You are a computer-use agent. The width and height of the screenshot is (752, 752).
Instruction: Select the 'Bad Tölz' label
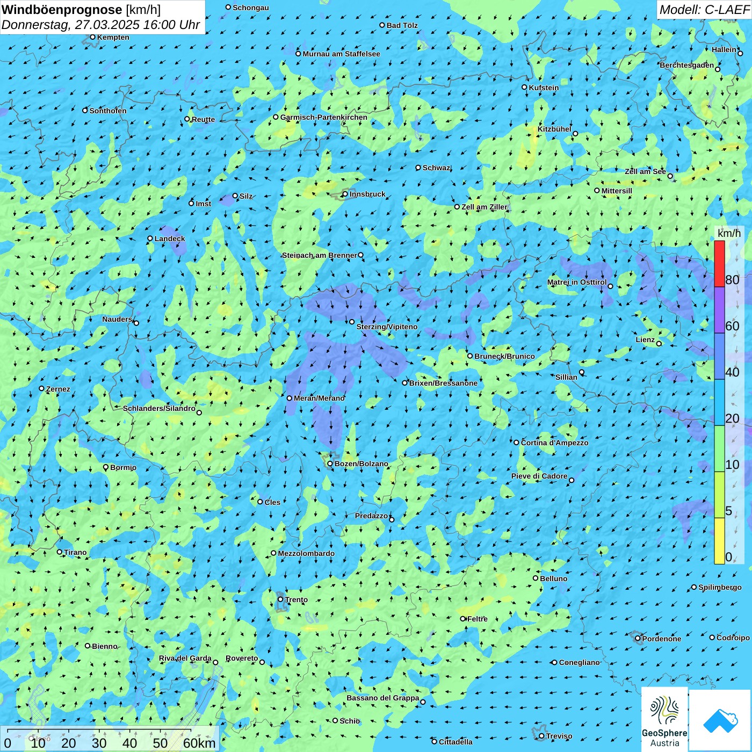coord(402,25)
